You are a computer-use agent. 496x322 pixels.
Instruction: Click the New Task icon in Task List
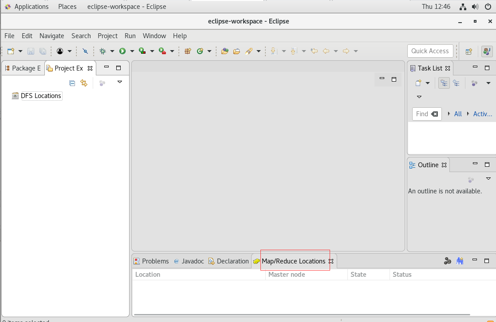click(418, 83)
